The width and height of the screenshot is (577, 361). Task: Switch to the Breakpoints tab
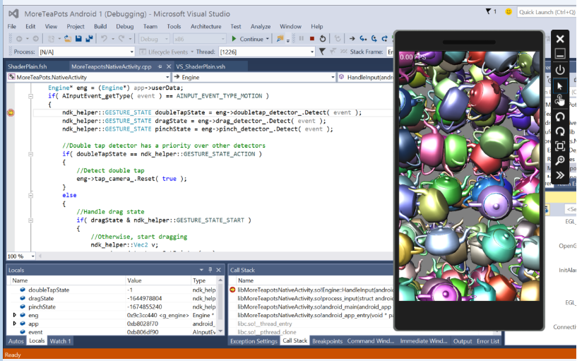click(x=327, y=341)
